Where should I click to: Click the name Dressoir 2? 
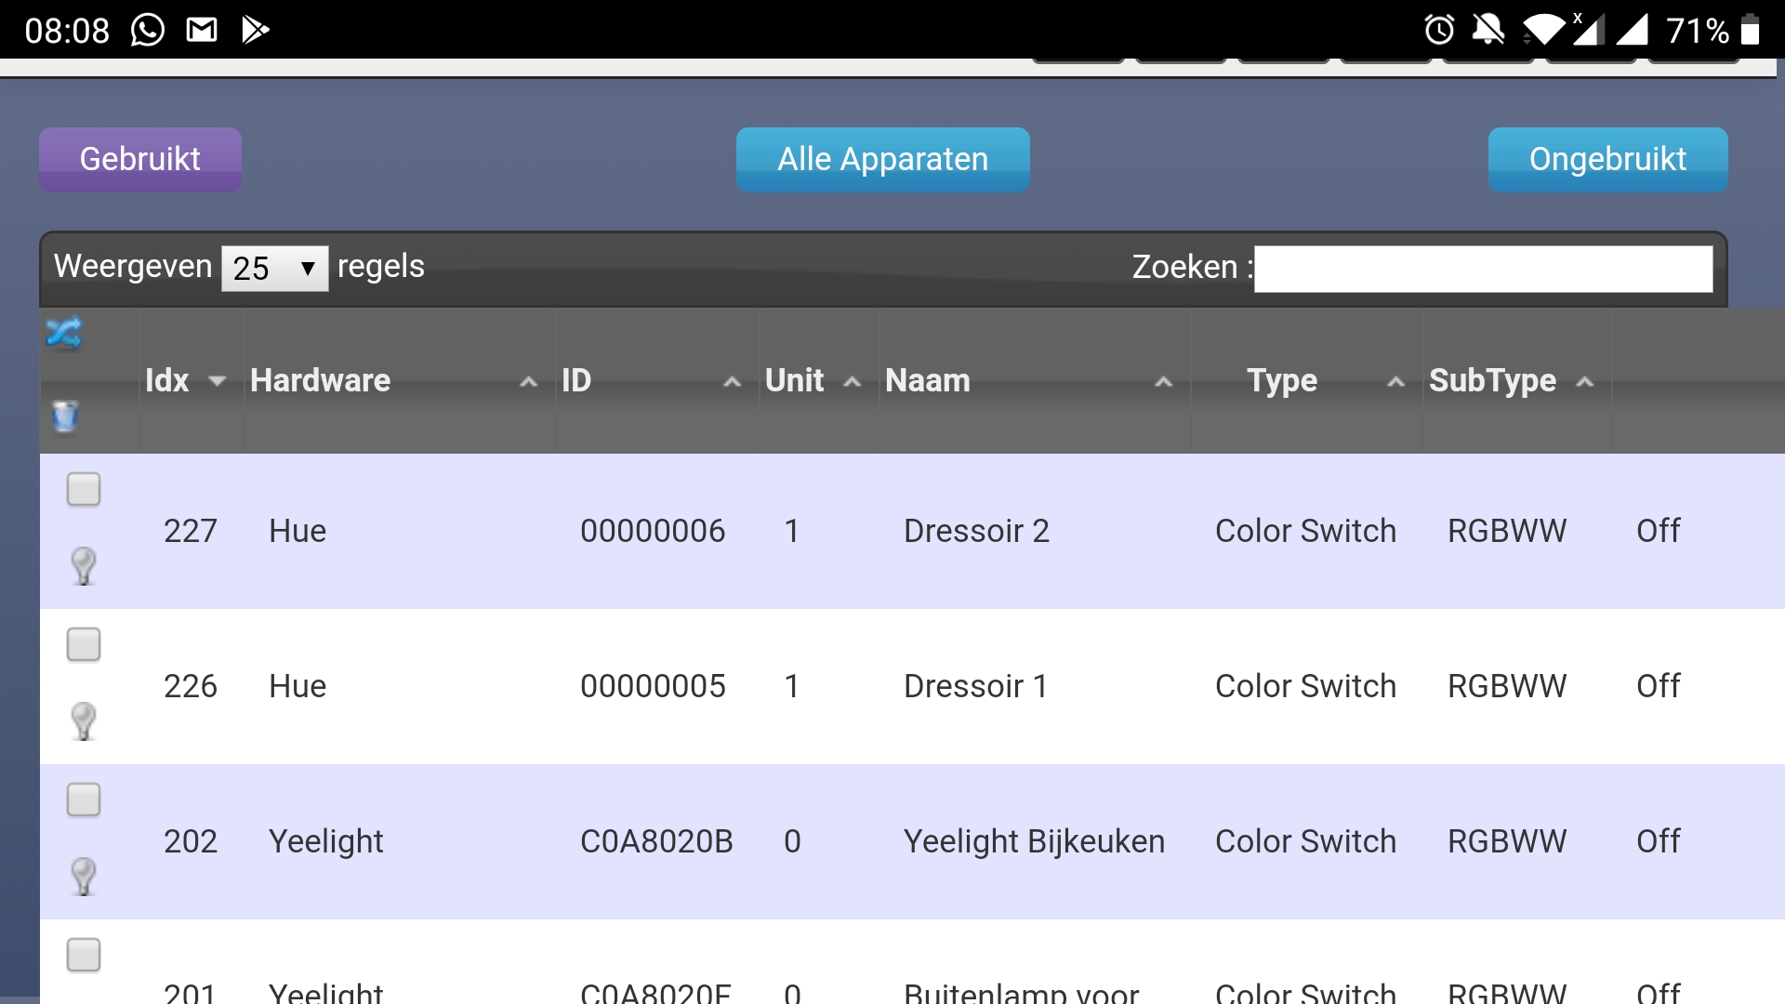[976, 531]
